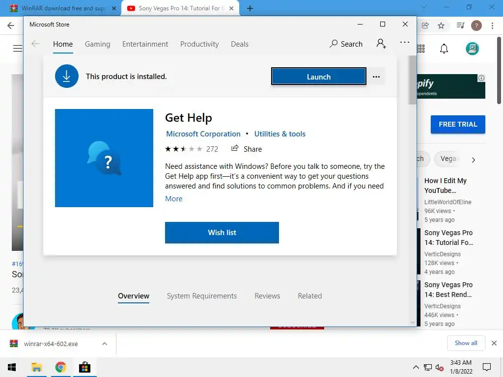This screenshot has height=377, width=503.
Task: Open Chrome media control icon
Action: coord(460,26)
